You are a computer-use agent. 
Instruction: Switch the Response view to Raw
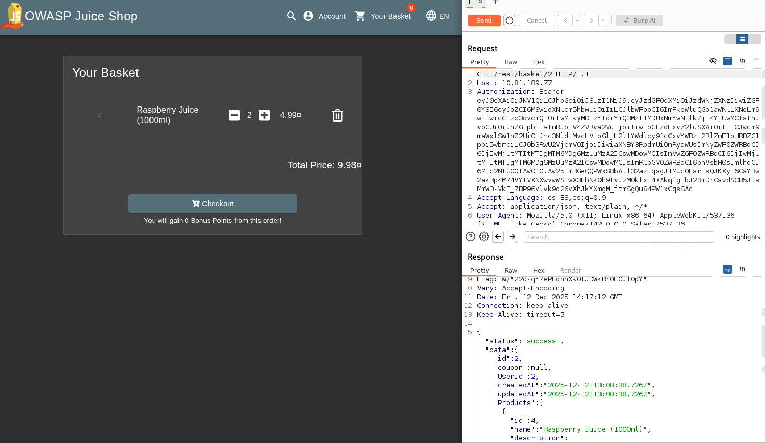click(511, 271)
